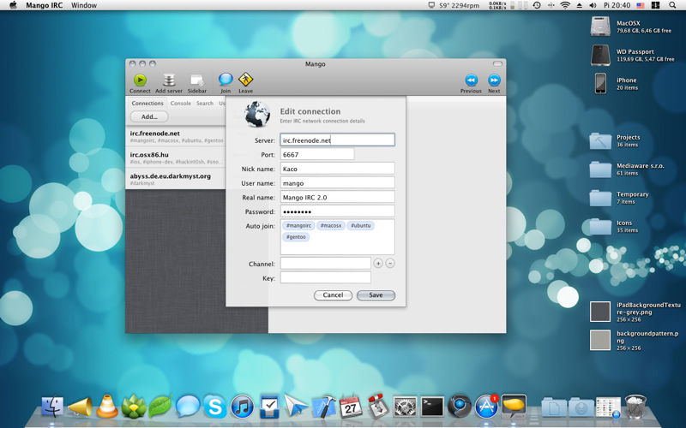This screenshot has width=686, height=428.
Task: Click the Add... button in Connections
Action: tap(149, 116)
